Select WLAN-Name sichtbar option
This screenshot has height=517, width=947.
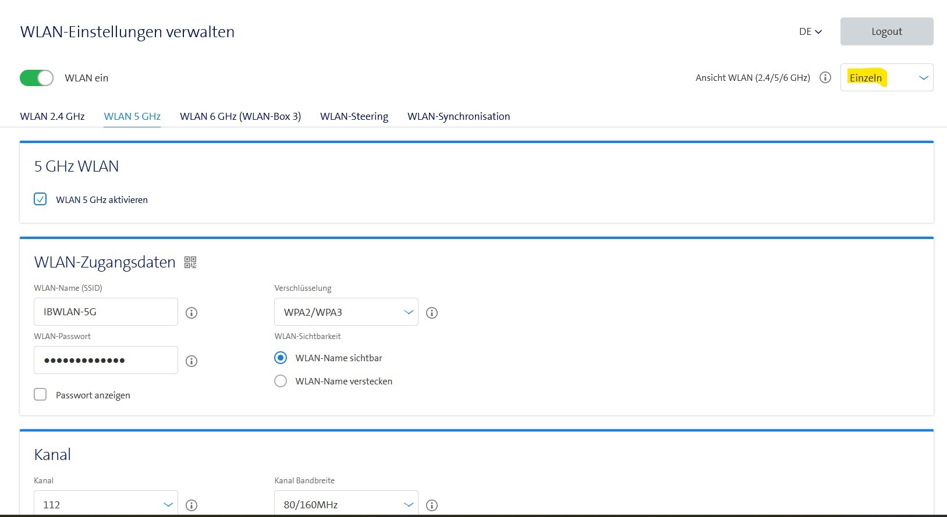coord(281,358)
